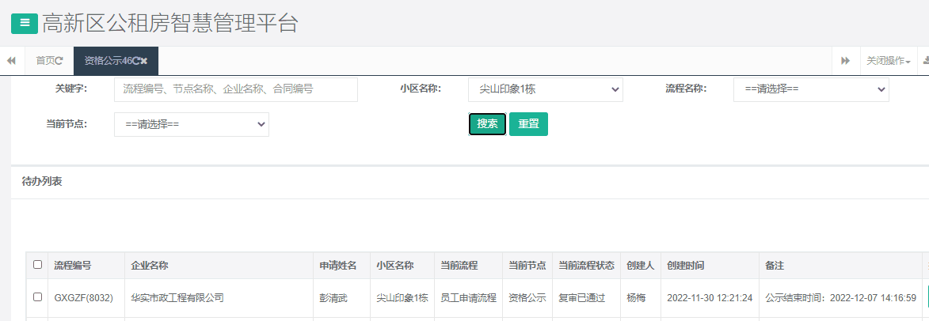This screenshot has height=321, width=929.
Task: Click the 创建人 column header
Action: (x=641, y=266)
